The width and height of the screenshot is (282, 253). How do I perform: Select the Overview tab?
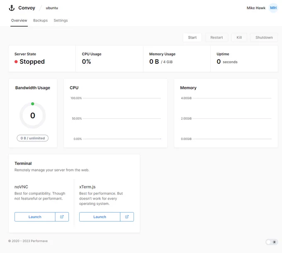(19, 20)
